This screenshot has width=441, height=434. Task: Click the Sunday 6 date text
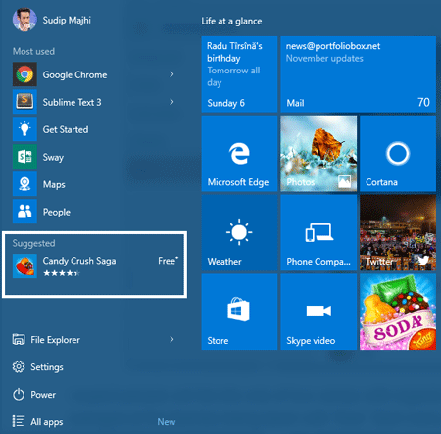[x=225, y=103]
